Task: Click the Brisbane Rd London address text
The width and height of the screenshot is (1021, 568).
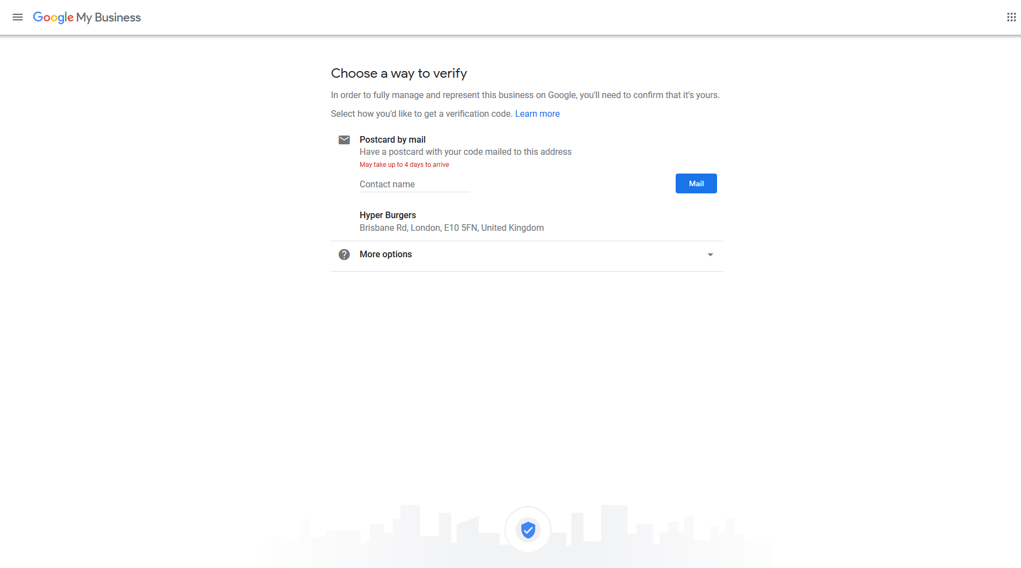Action: (x=452, y=228)
